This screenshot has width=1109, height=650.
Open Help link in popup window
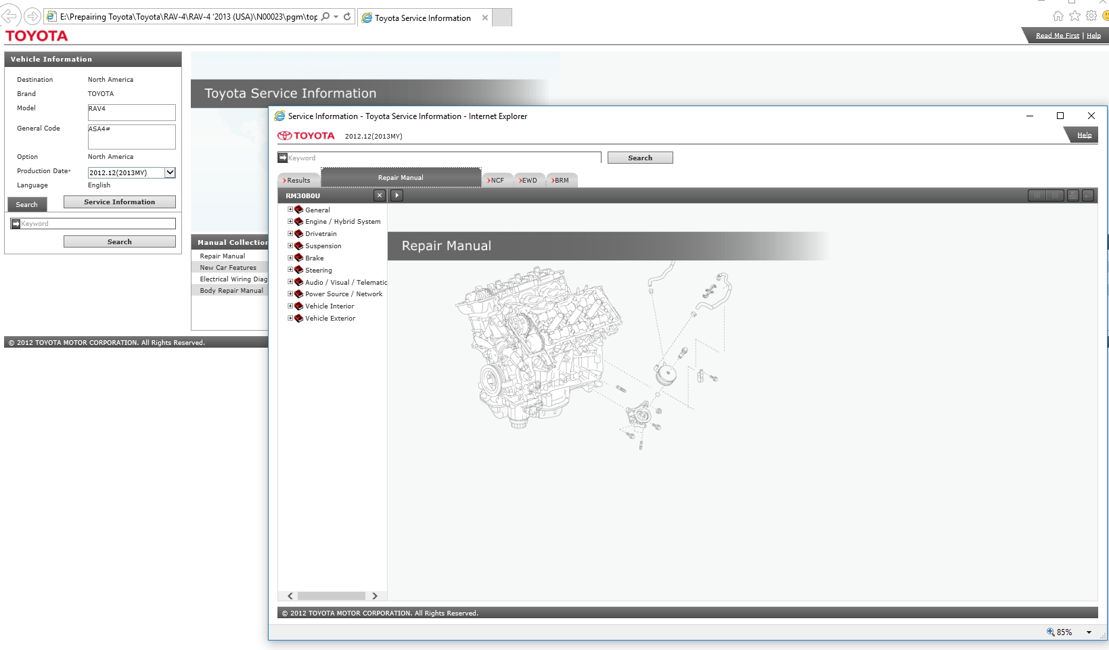[1084, 135]
